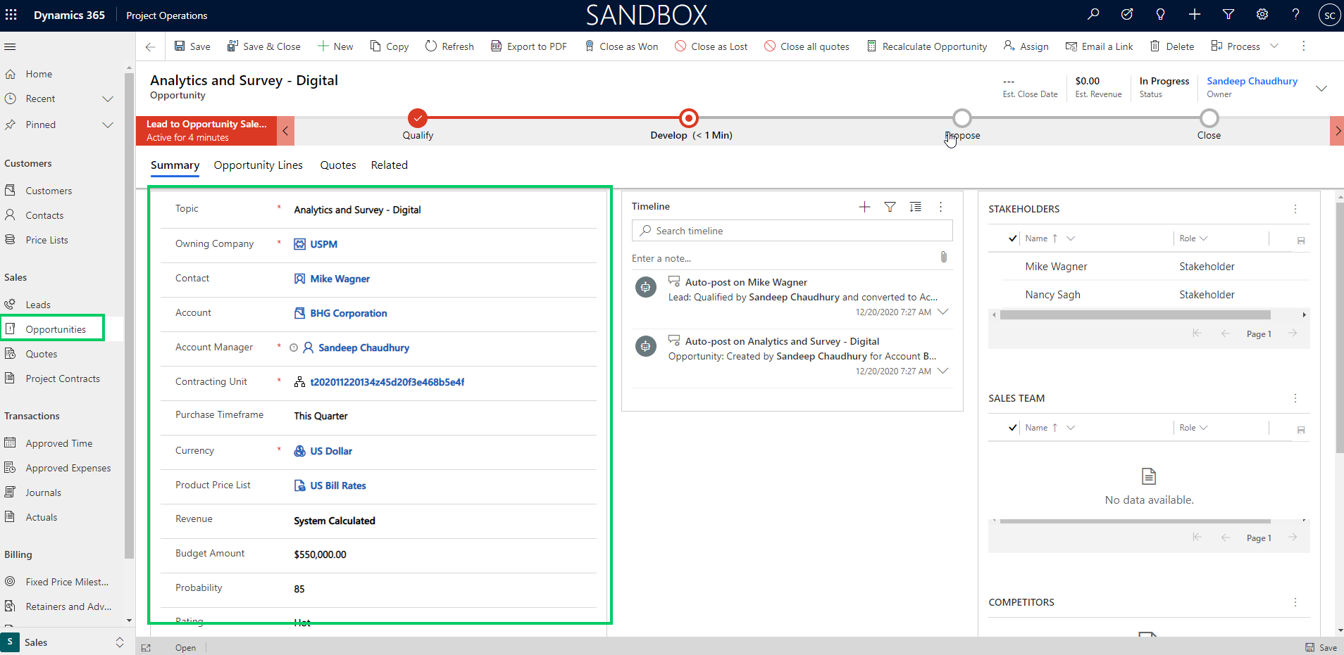Click the search magnifier icon in header
1344x655 pixels.
(x=1093, y=15)
